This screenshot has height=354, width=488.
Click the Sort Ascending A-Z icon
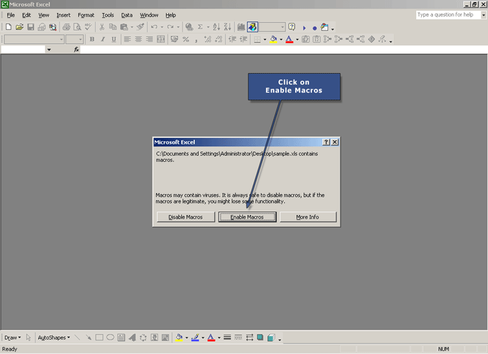pyautogui.click(x=216, y=27)
